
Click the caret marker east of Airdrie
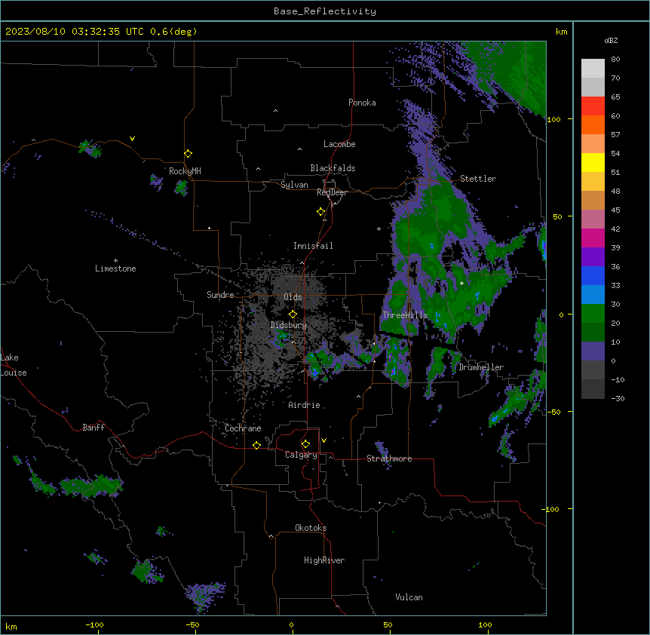tap(359, 397)
